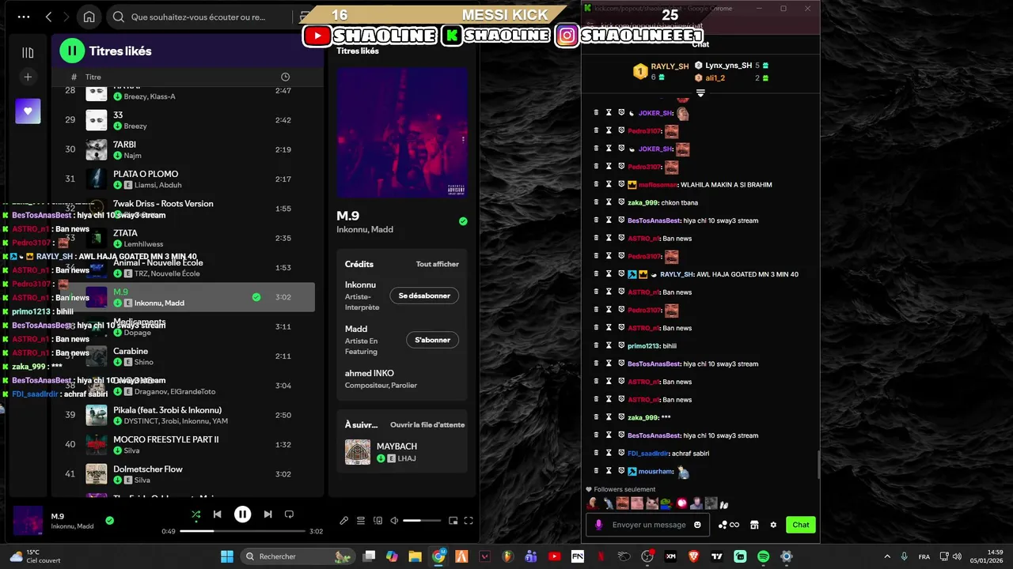The width and height of the screenshot is (1013, 569).
Task: Go back with the Spotify back arrow
Action: pyautogui.click(x=49, y=17)
